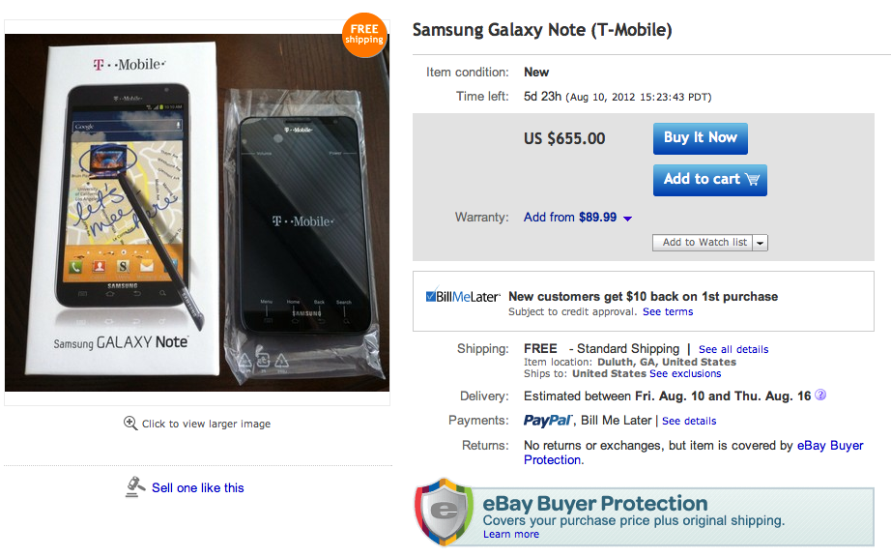Click the gavel auction icon
This screenshot has width=891, height=557.
(x=135, y=487)
